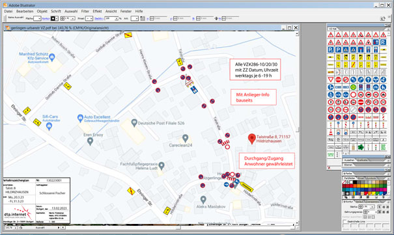394x235 pixels.
Task: Set butt cap in Kontur panel
Action: (x=380, y=207)
